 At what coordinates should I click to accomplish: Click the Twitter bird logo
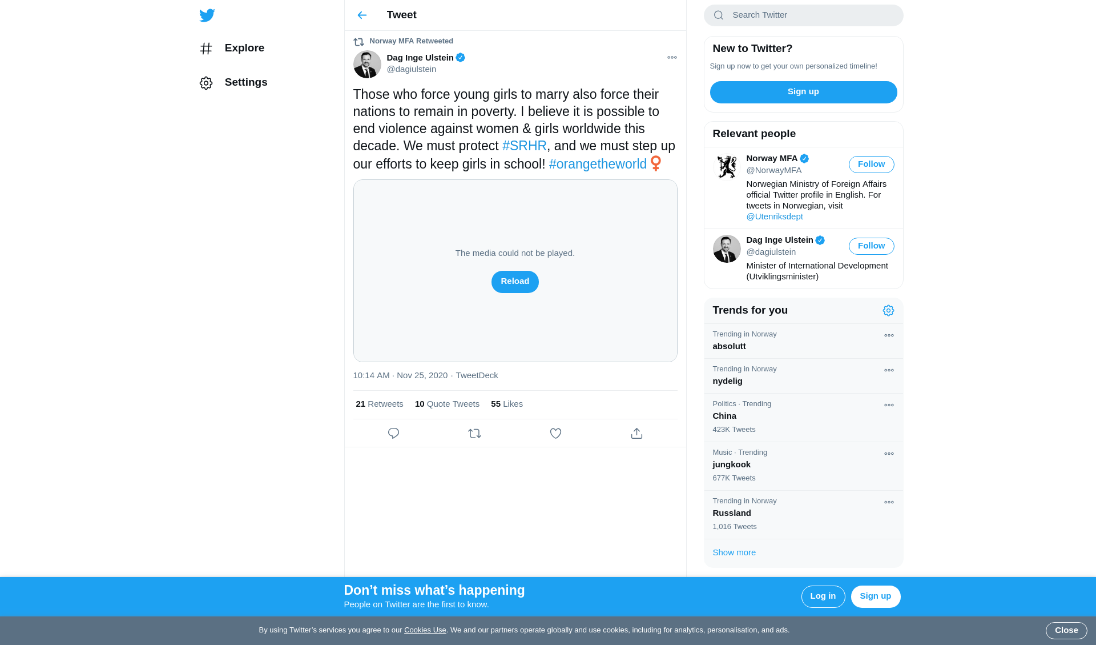click(207, 15)
